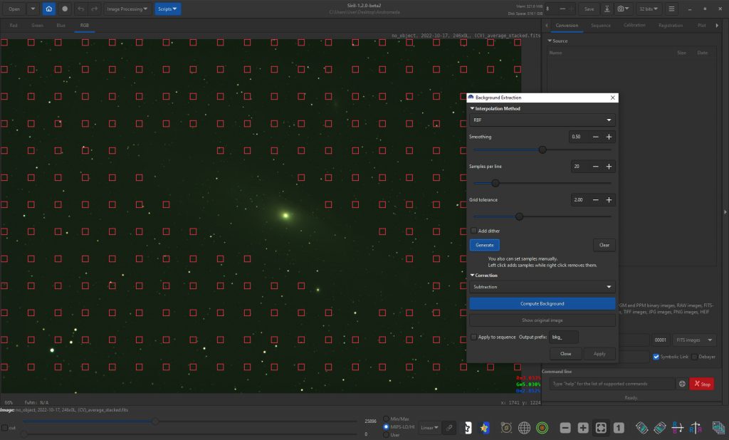Image resolution: width=729 pixels, height=440 pixels.
Task: Click the red Stop button
Action: (701, 384)
